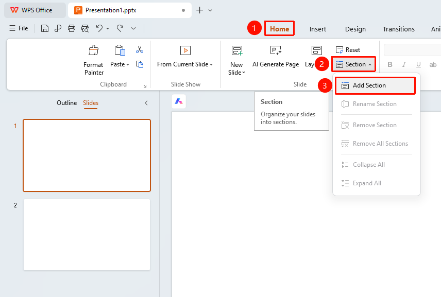Open the new tab options chevron
Screen dimensions: 441x297
tap(210, 10)
